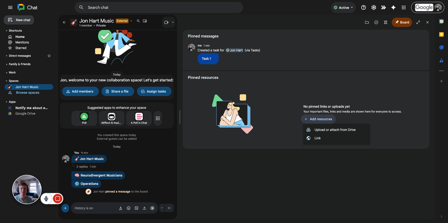This screenshot has height=223, width=448.
Task: Toggle the recorder microphone button
Action: tap(46, 198)
